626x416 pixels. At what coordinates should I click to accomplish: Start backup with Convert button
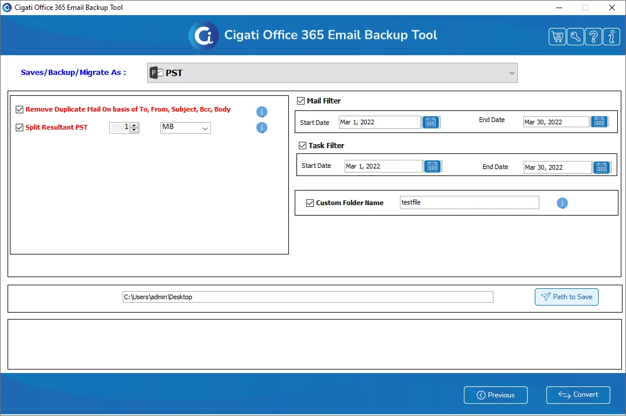pyautogui.click(x=578, y=395)
